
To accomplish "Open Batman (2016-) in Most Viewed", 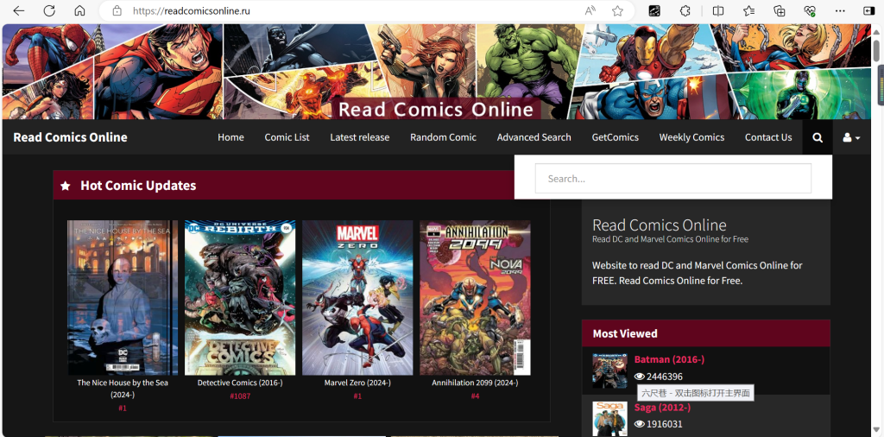I will click(x=669, y=359).
